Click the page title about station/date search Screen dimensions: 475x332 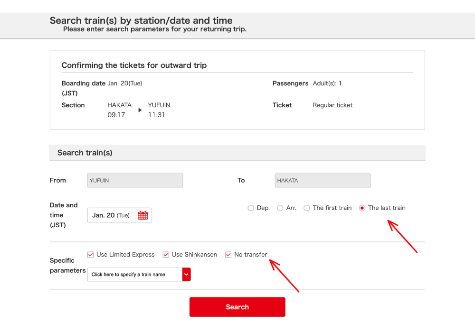141,20
